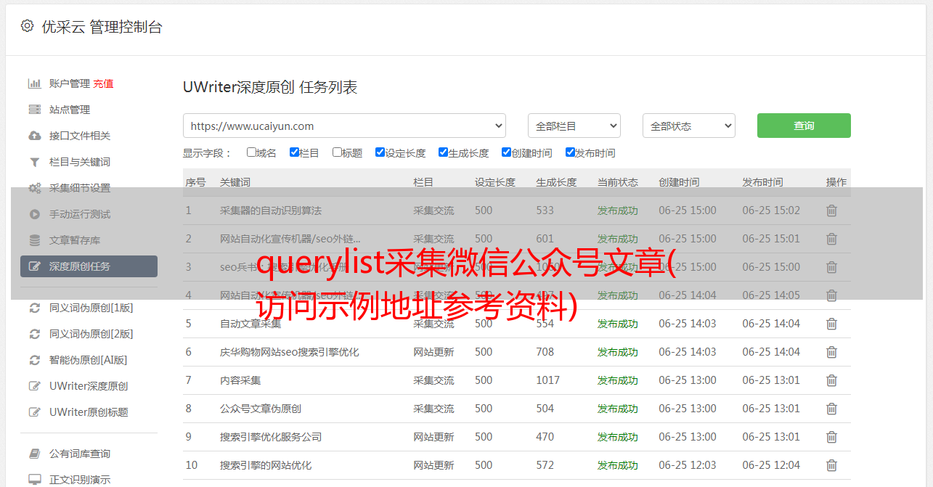Click the 发布成功 status for 内容采集
Viewport: 933px width, 487px height.
[x=618, y=380]
